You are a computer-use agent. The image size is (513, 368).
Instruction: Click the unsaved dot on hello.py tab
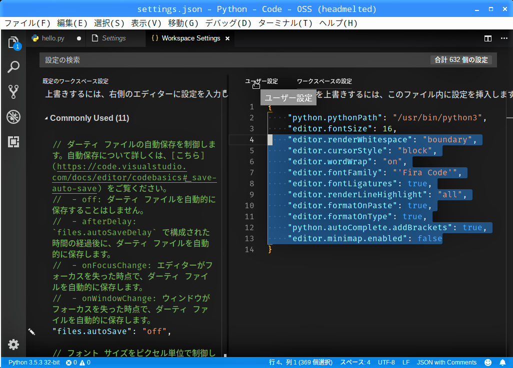click(x=79, y=38)
